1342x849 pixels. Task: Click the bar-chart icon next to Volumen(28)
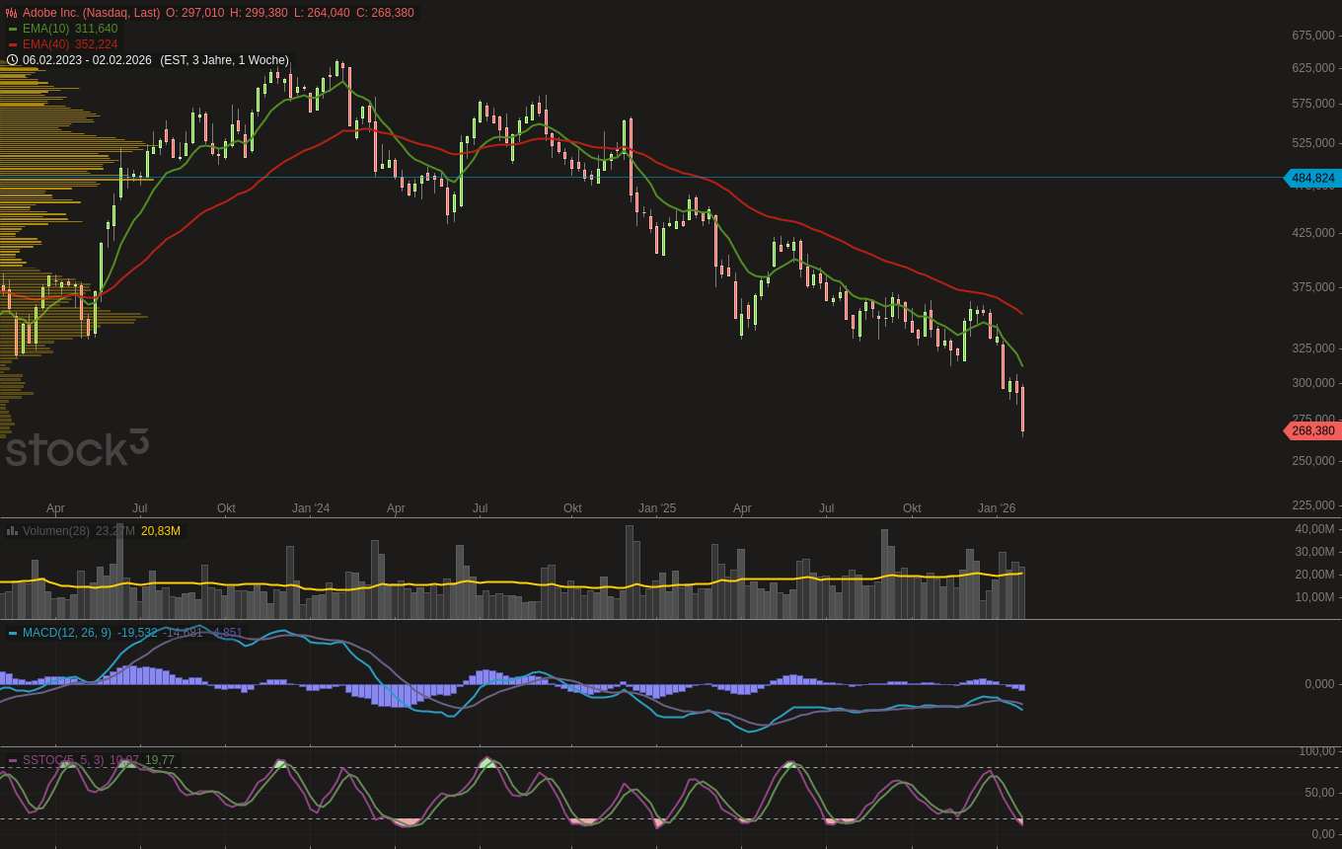tap(13, 531)
